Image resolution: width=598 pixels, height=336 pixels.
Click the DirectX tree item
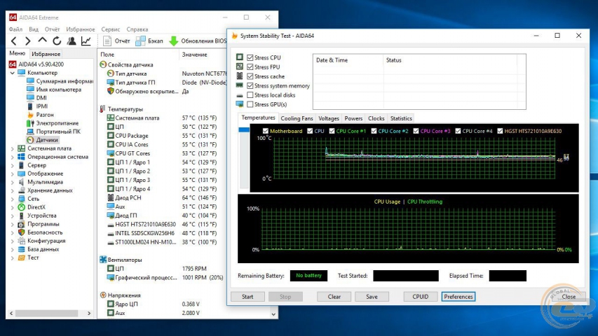pyautogui.click(x=32, y=207)
